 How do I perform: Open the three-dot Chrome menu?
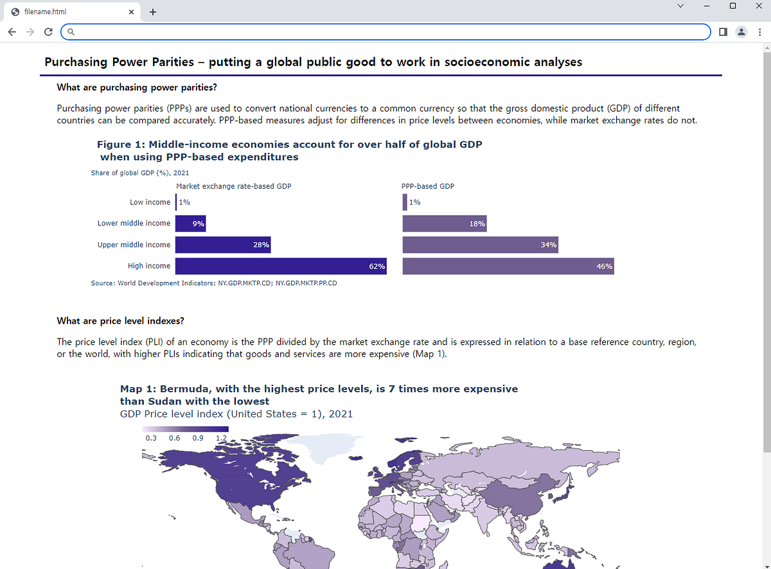(x=761, y=31)
